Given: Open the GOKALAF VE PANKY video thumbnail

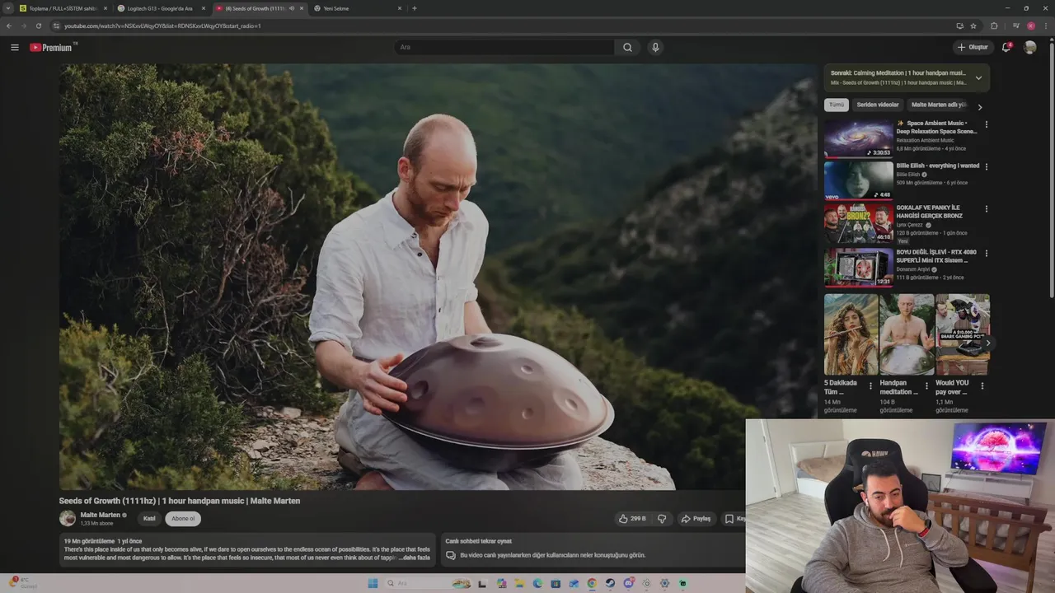Looking at the screenshot, I should click(858, 222).
